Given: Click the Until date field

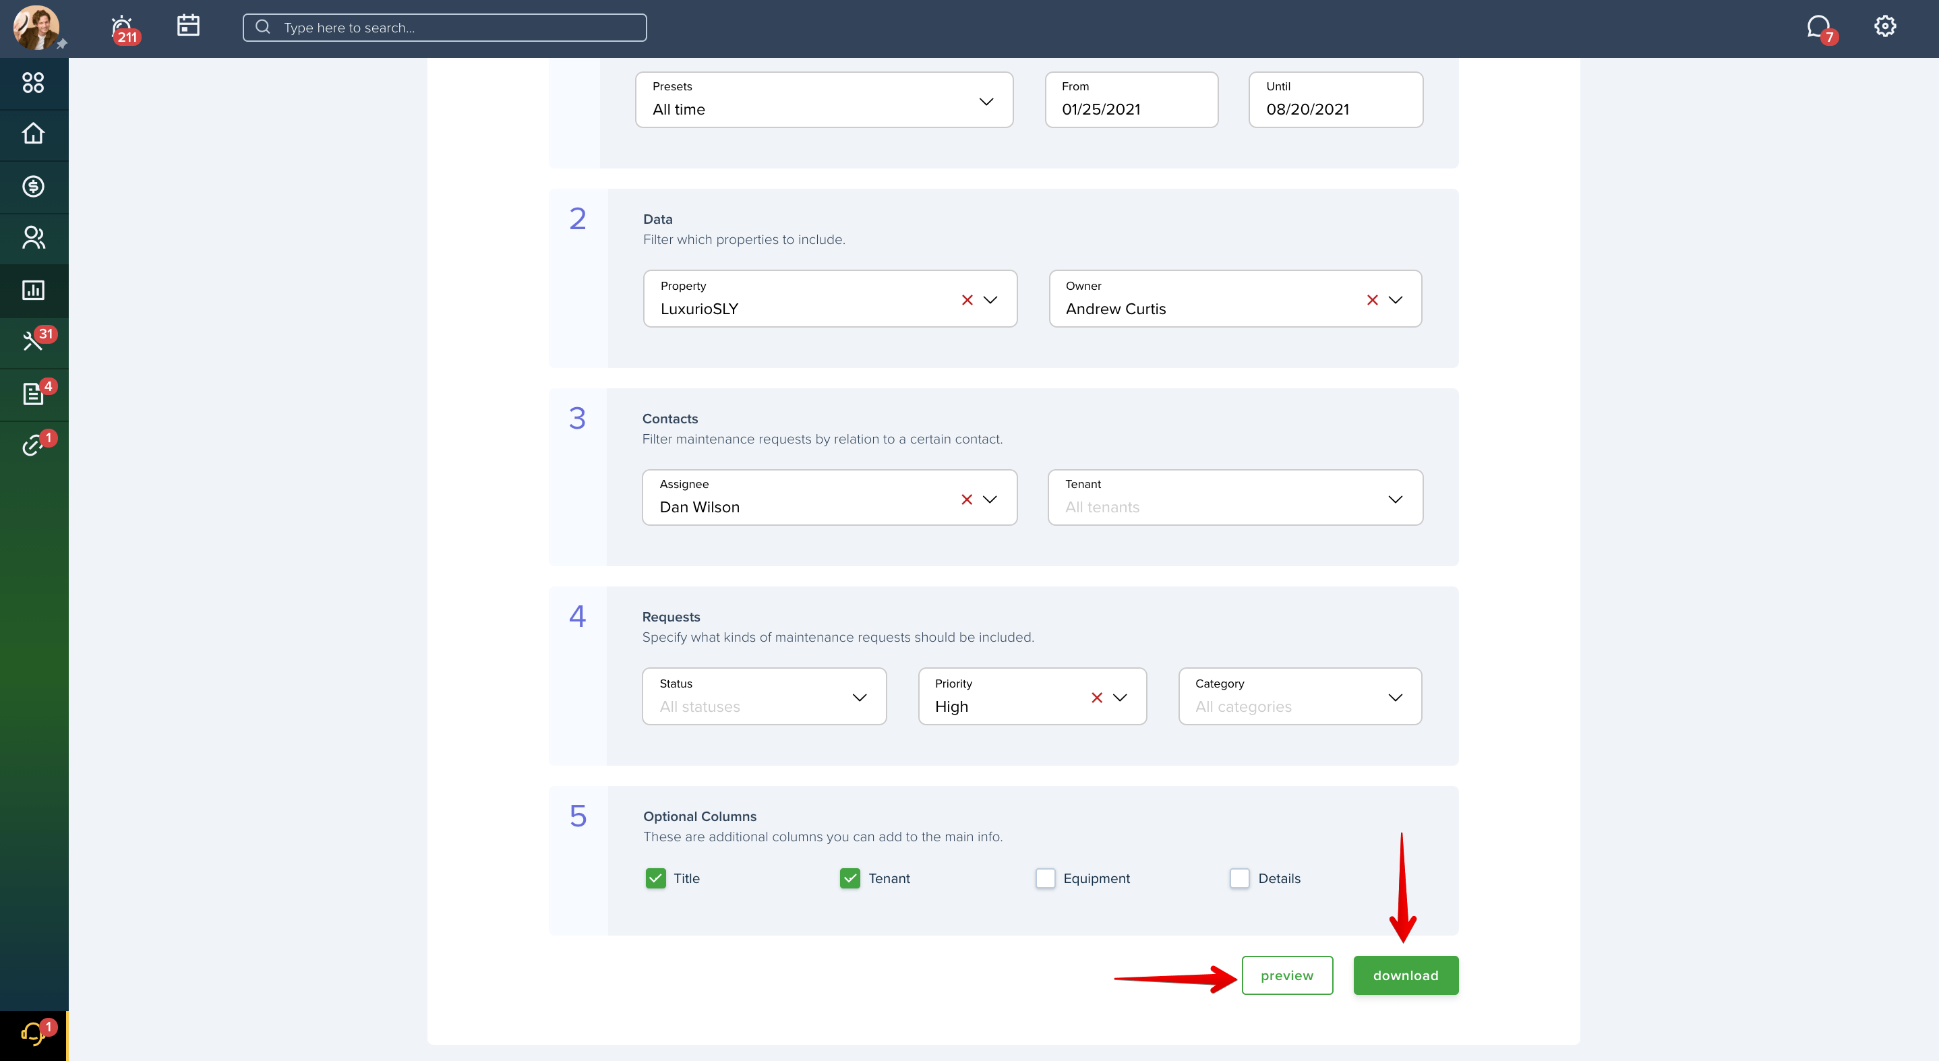Looking at the screenshot, I should coord(1336,100).
